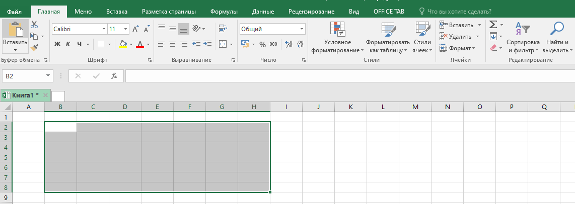
Task: Increase decimal places
Action: 289,44
